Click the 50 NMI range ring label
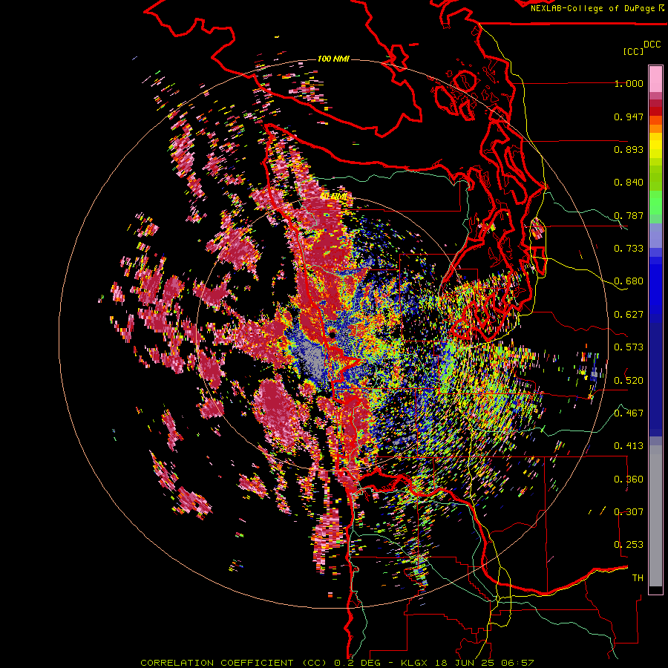The image size is (668, 668). 333,197
